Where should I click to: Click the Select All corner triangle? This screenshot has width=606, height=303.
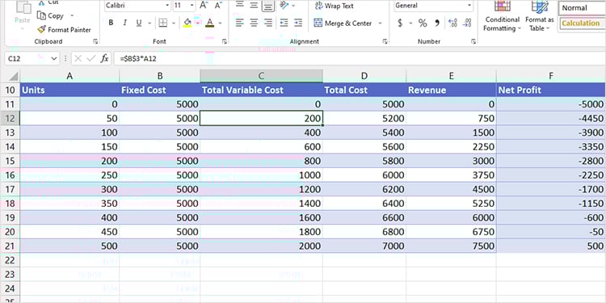click(13, 76)
